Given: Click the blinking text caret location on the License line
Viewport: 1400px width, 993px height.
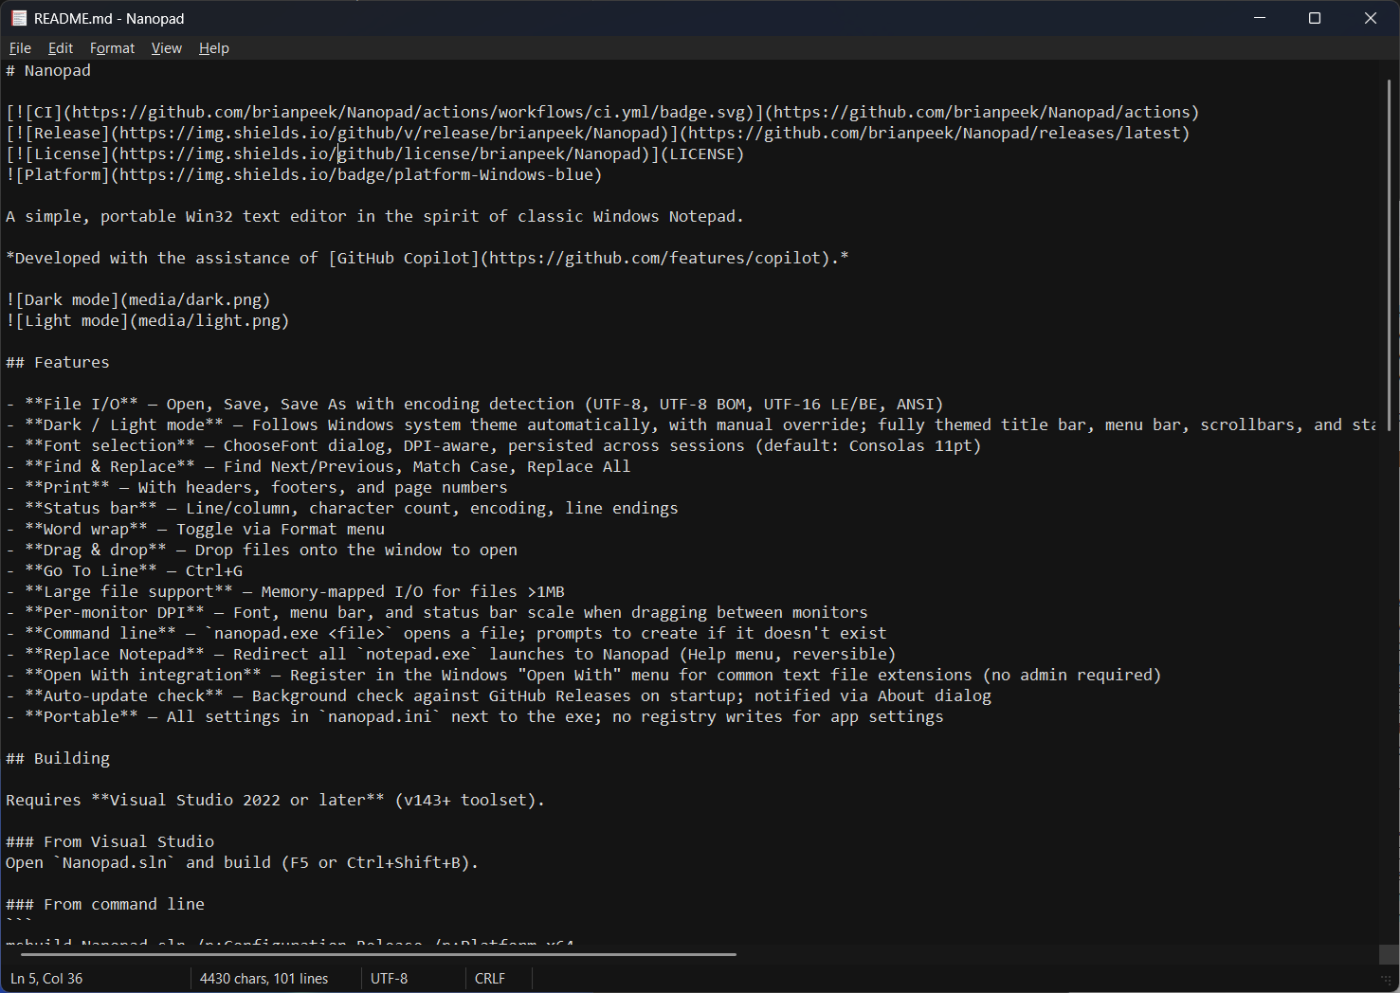Looking at the screenshot, I should (x=339, y=153).
